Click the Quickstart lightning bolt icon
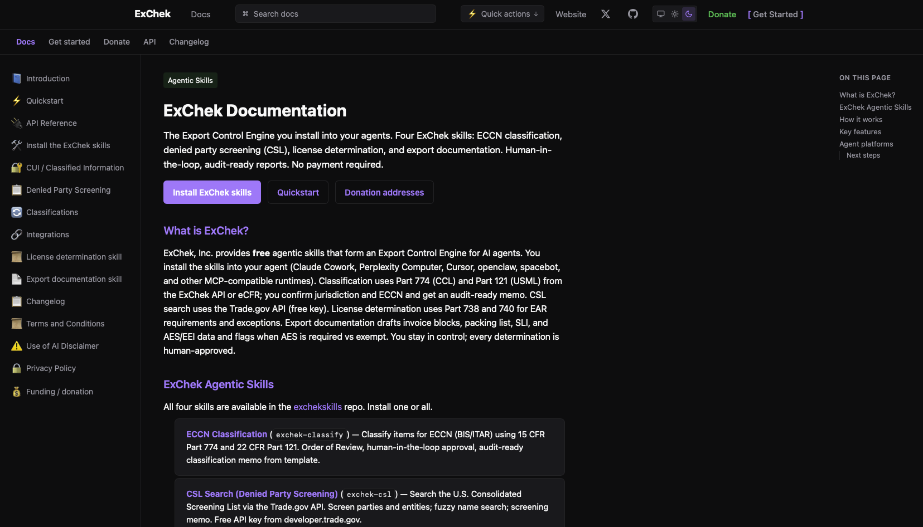This screenshot has height=527, width=923. point(17,101)
